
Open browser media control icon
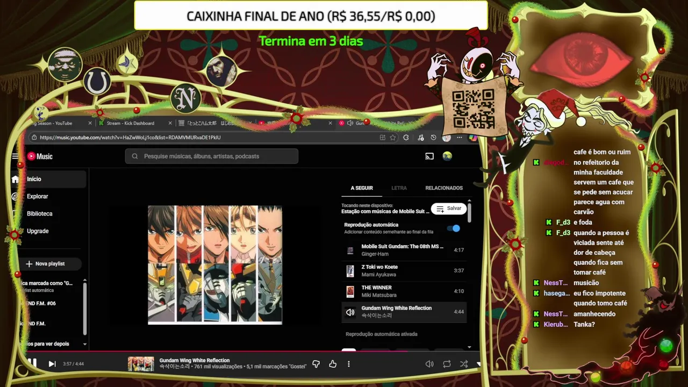[420, 138]
